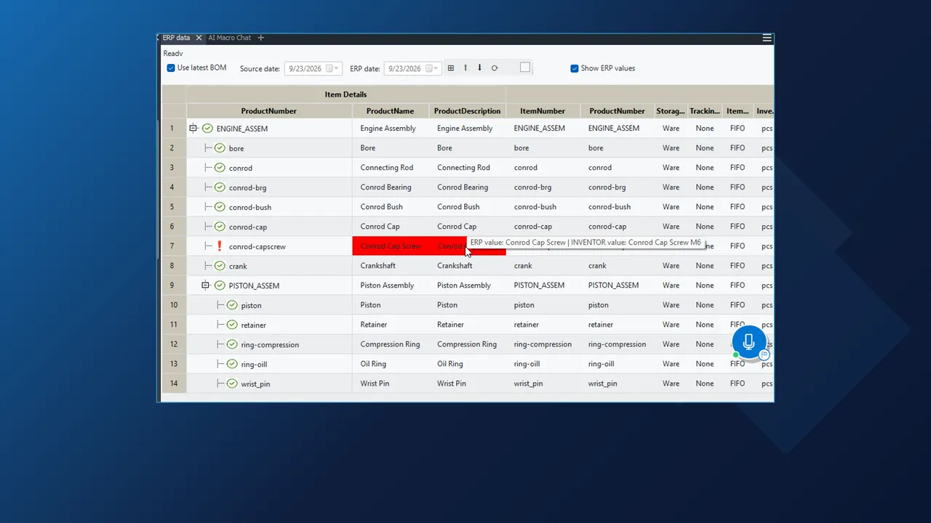
Task: Click the Oil Ring ProductDescription cell
Action: (x=467, y=364)
